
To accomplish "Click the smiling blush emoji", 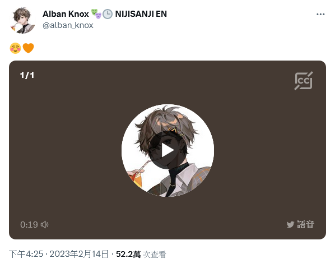I will pos(15,48).
